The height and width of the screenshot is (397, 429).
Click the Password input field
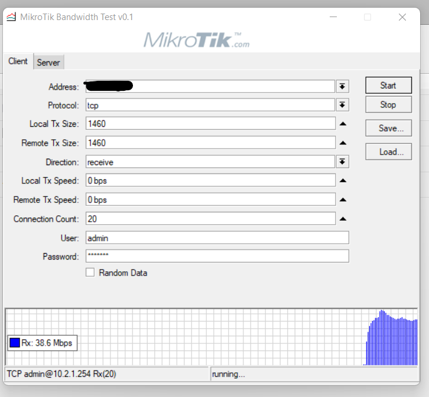click(217, 256)
